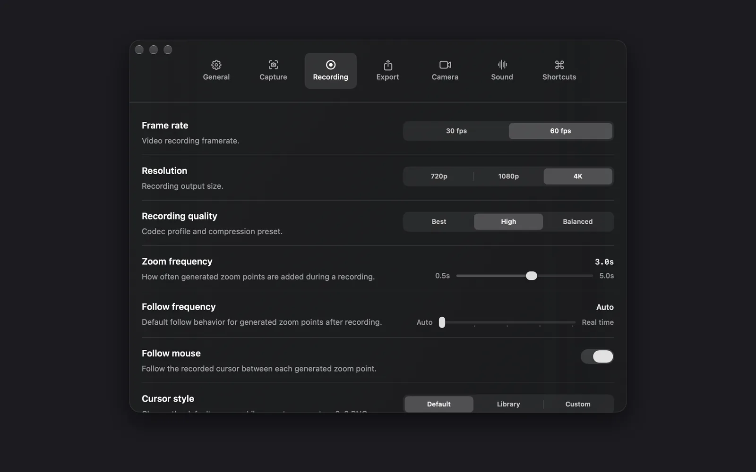Viewport: 756px width, 472px height.
Task: Choose 1080p resolution
Action: click(508, 176)
